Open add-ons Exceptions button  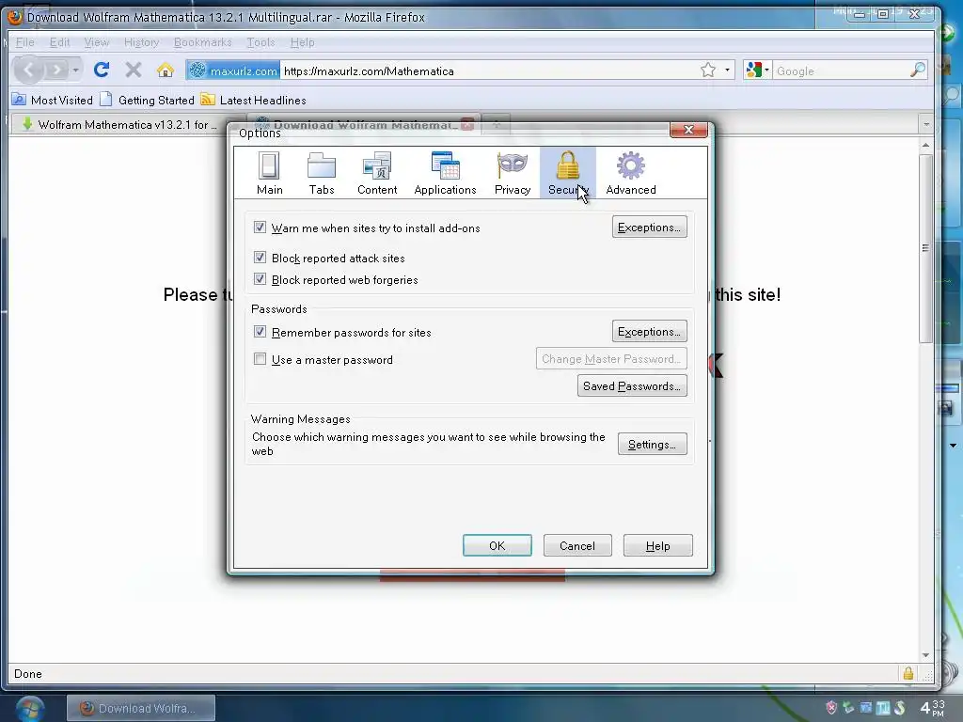point(649,228)
